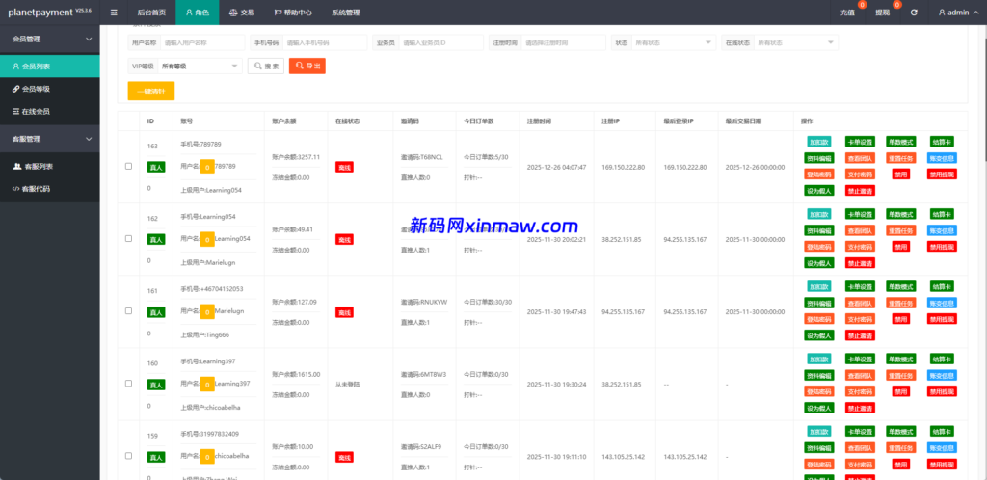Screen dimensions: 987x480
Task: Toggle the sidebar hamburger menu icon
Action: (x=114, y=12)
